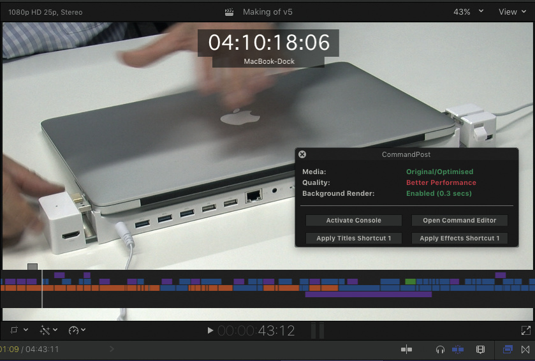
Task: Toggle the blue snapping icon
Action: (x=458, y=350)
